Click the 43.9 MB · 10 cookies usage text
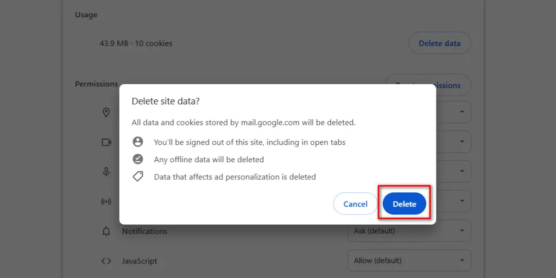 pos(136,43)
